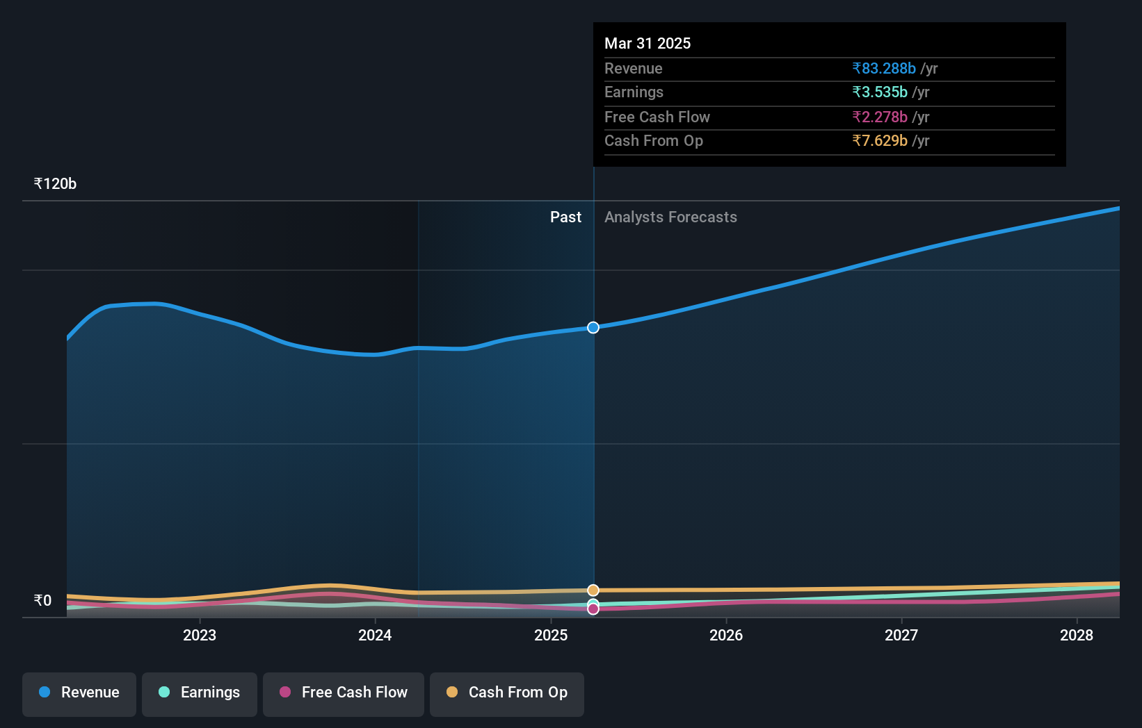The height and width of the screenshot is (728, 1142).
Task: Click the orange Cash From Op data point marker
Action: (x=593, y=590)
